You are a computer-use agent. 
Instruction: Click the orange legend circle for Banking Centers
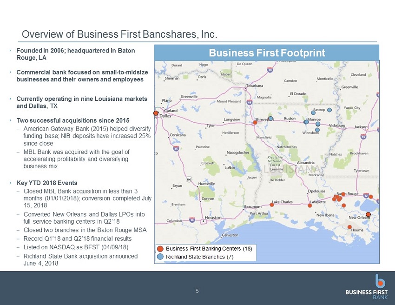[160, 249]
